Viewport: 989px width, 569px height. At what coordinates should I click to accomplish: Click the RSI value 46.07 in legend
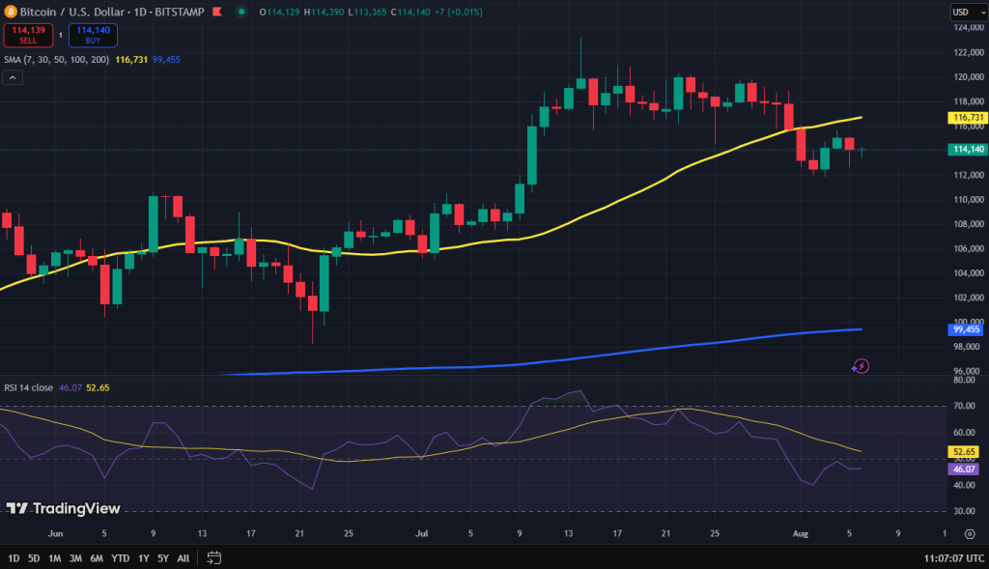(70, 387)
